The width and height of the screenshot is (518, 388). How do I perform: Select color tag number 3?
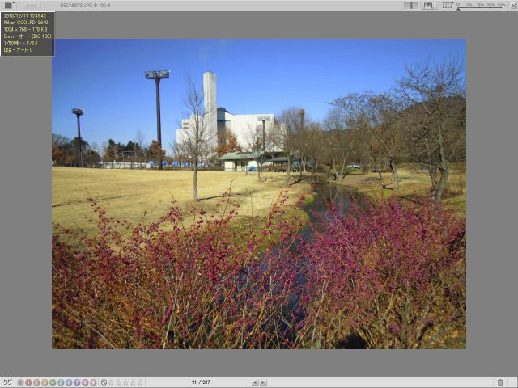coord(45,382)
